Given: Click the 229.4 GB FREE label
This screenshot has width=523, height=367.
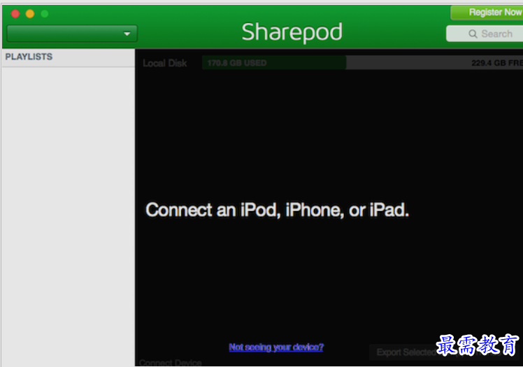Looking at the screenshot, I should pos(497,63).
